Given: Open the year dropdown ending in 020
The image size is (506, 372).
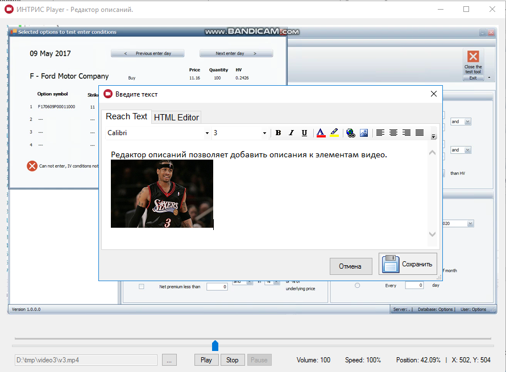Looking at the screenshot, I should [x=471, y=223].
